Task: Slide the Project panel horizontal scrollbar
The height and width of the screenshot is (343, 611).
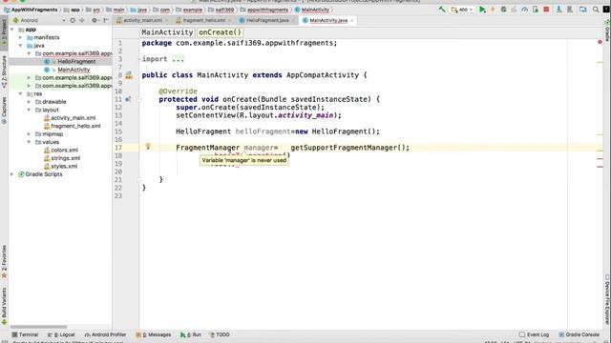Action: pos(38,327)
